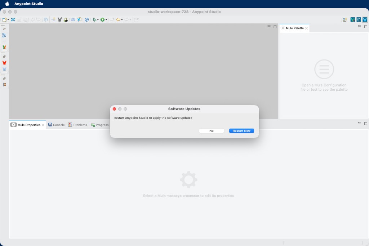Click the New wizard toolbar icon
This screenshot has height=246, width=369.
pyautogui.click(x=4, y=20)
